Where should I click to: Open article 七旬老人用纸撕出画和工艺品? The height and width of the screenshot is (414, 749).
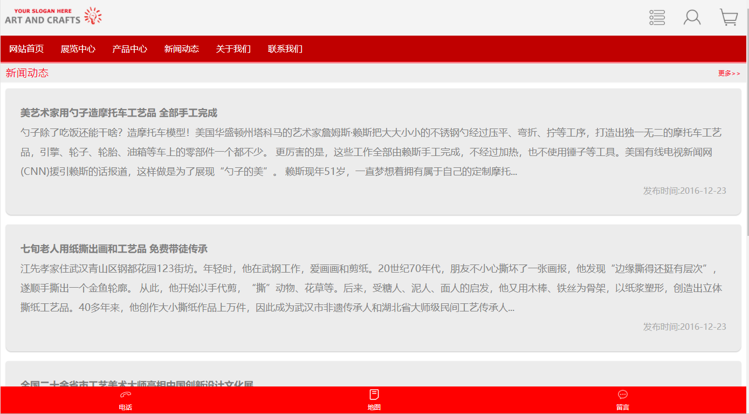(x=114, y=249)
